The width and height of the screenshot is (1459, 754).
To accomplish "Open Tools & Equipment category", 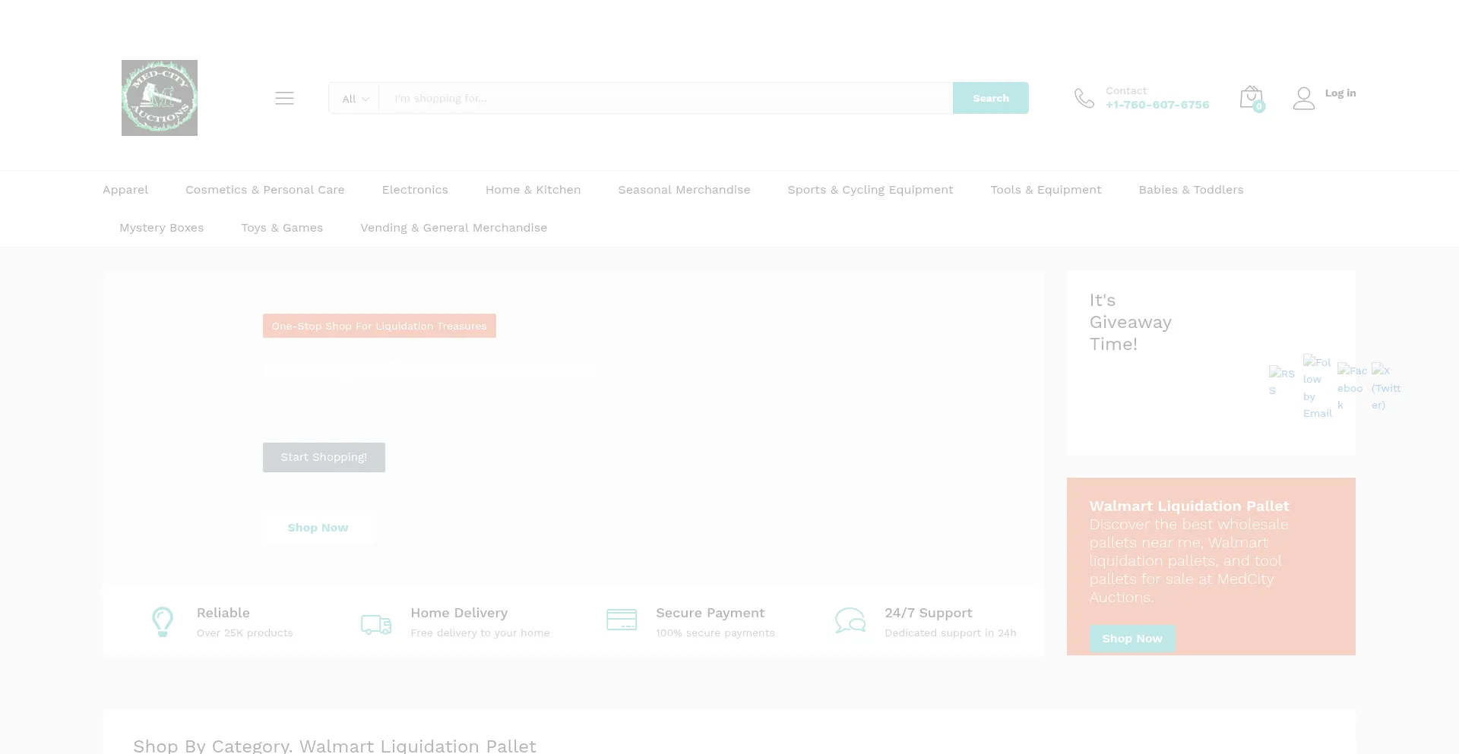I will click(x=1046, y=190).
